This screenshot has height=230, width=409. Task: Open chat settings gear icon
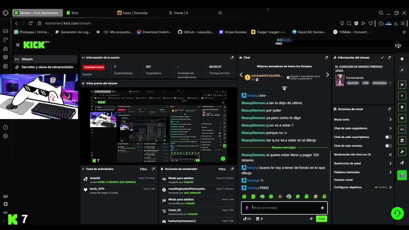click(x=311, y=219)
